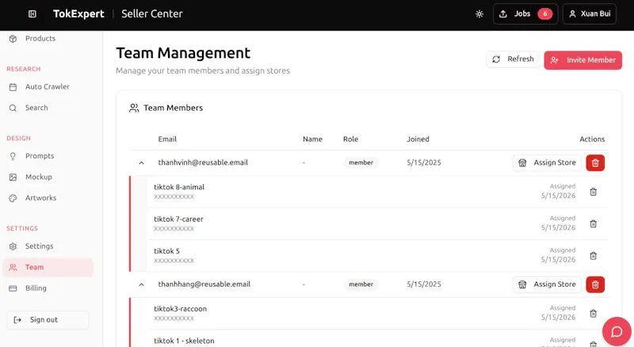Assign a store to thanhvinh@reusable.email
The image size is (634, 347).
tap(547, 163)
